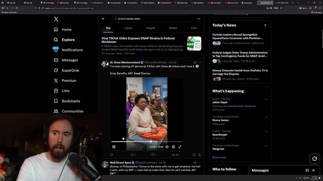Click the system clock in taskbar
The image size is (323, 181).
(x=314, y=178)
